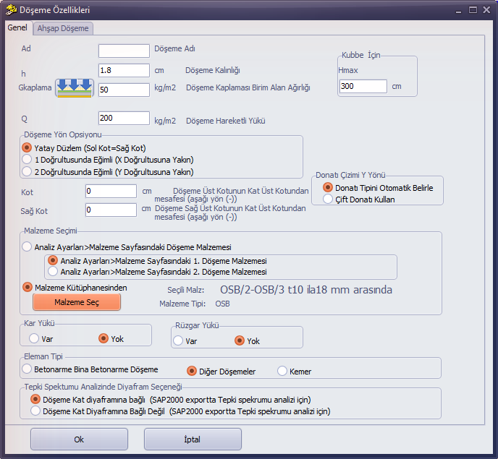
Task: Maximize the Döşeme Özellikleri window
Action: click(473, 10)
